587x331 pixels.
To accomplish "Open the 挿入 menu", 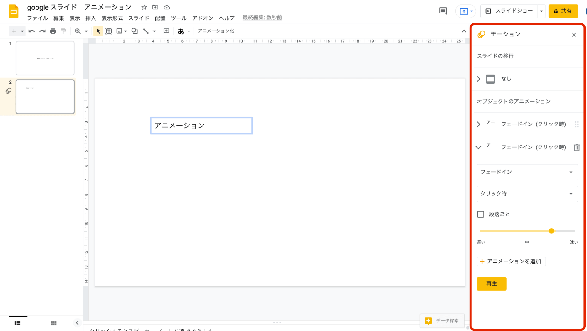I will coord(91,18).
